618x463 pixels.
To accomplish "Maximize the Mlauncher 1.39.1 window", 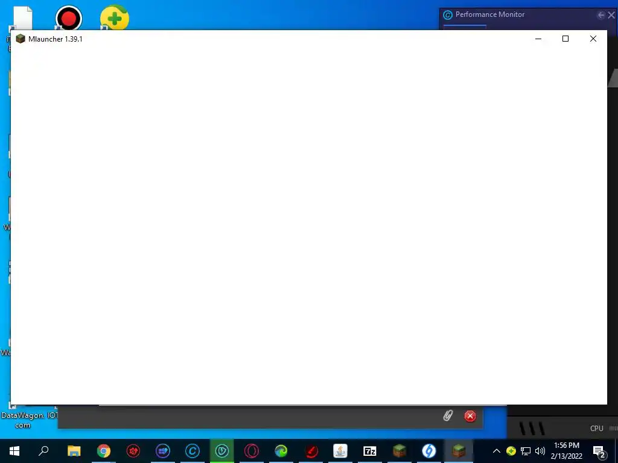I will click(x=565, y=39).
